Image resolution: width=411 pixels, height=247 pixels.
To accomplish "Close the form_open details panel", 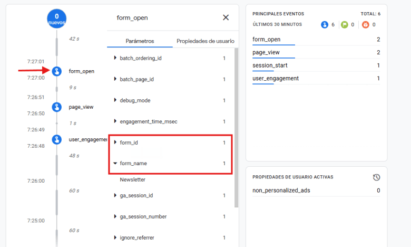I will (226, 17).
